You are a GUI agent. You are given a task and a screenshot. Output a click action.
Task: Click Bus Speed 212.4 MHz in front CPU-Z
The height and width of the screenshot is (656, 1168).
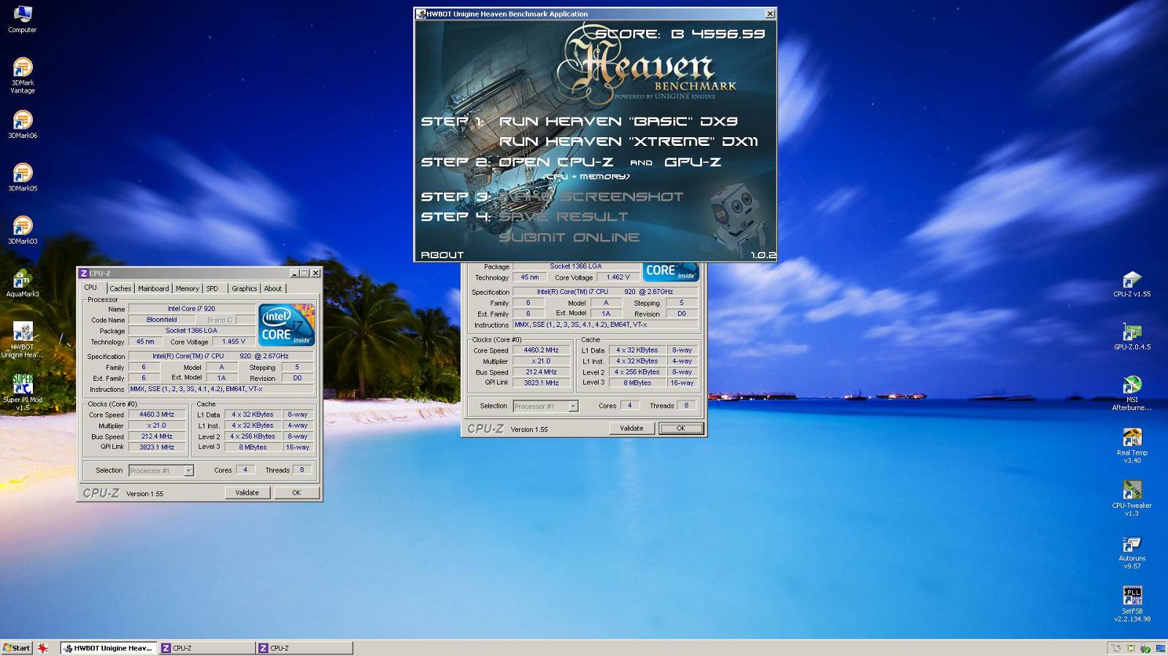click(157, 436)
